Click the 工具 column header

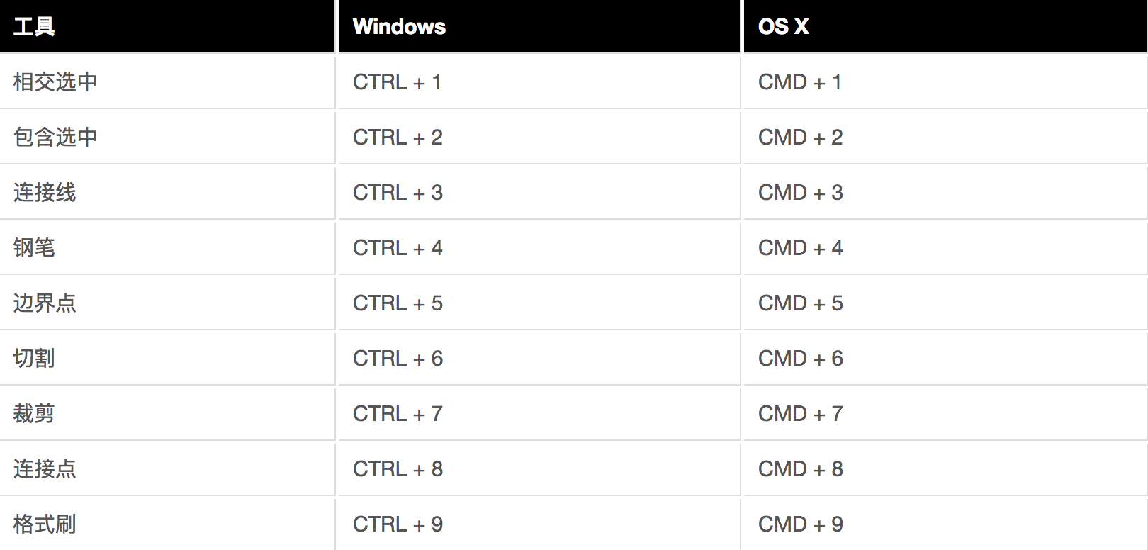167,26
